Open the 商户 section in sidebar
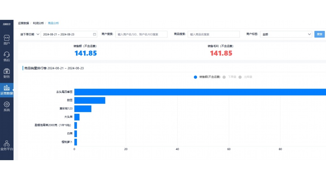The width and height of the screenshot is (326, 180). [x=7, y=40]
